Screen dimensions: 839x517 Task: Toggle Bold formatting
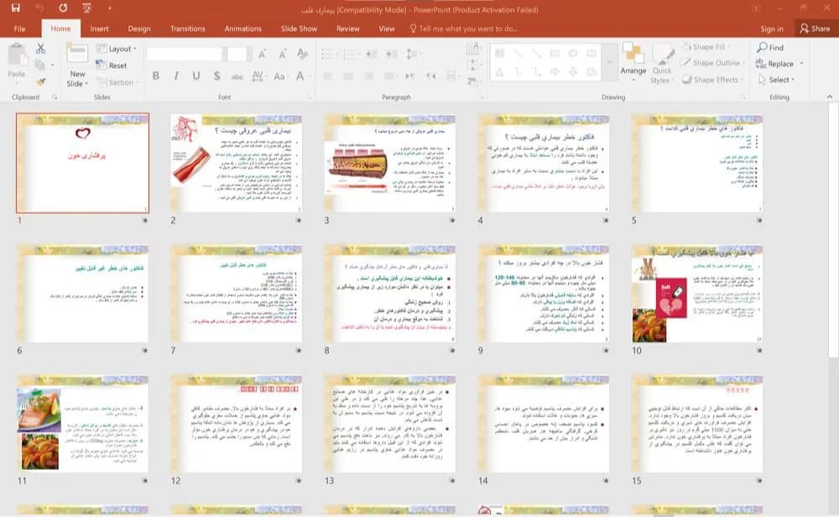156,76
